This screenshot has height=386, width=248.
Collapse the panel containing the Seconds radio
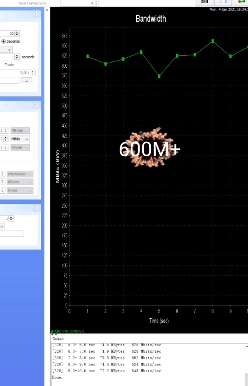[x=35, y=14]
